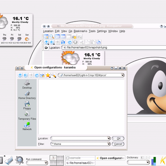Click Back arrow in karamba file dialog
Image resolution: width=166 pixels, height=166 pixels.
25,75
